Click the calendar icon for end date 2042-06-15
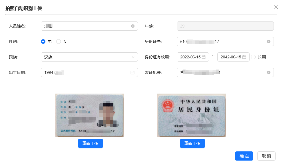Image resolution: width=283 pixels, height=166 pixels. click(x=244, y=57)
